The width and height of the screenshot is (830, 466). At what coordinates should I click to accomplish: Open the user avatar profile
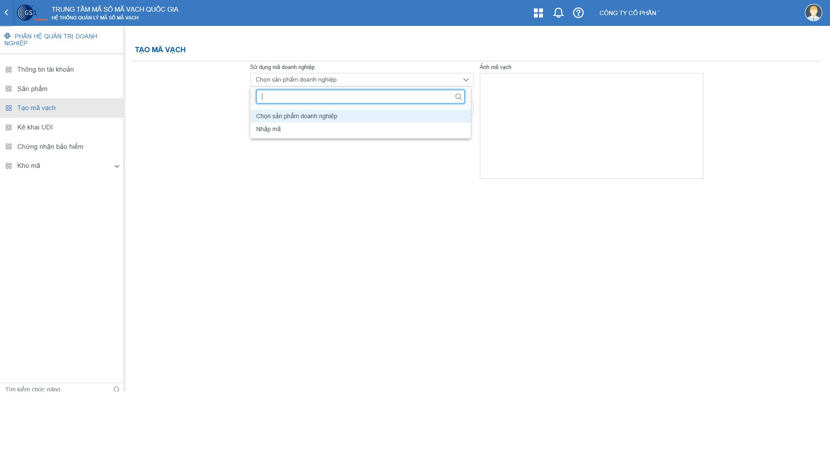click(813, 13)
